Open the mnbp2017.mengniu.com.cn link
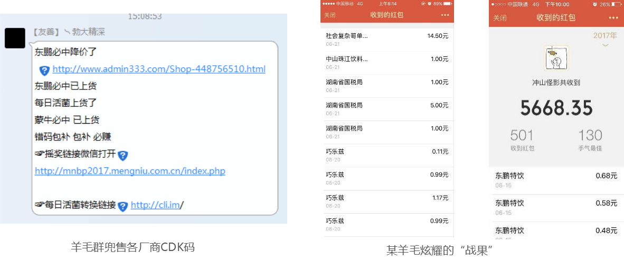Viewport: 624px width, 261px height. point(130,172)
